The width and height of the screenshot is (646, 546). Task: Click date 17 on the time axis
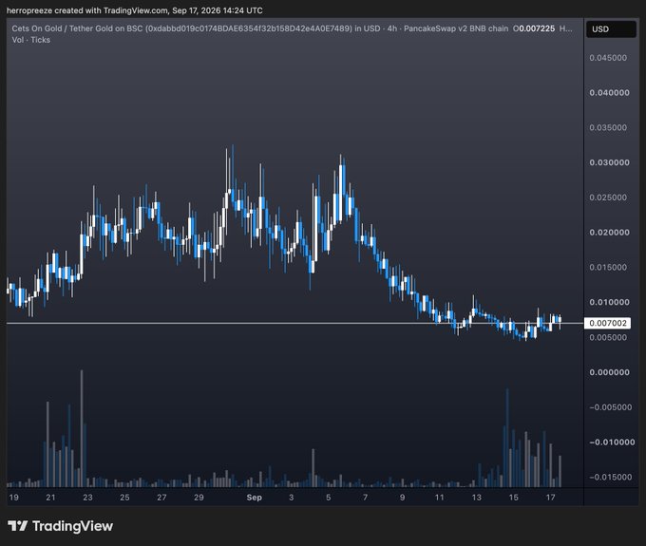(x=550, y=498)
